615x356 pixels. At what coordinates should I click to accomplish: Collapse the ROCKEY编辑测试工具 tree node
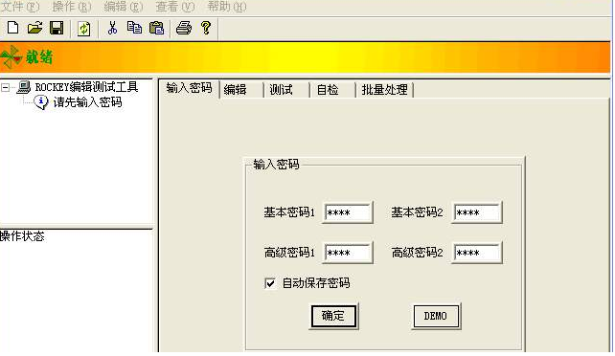(x=5, y=87)
